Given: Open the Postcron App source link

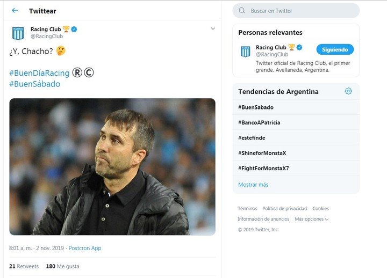Looking at the screenshot, I should (85, 248).
